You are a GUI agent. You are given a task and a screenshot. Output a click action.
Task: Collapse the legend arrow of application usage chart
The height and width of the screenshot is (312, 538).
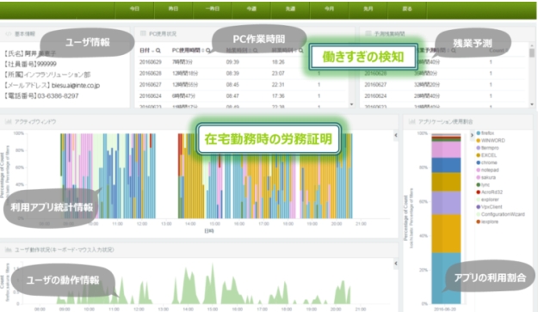tap(472, 135)
